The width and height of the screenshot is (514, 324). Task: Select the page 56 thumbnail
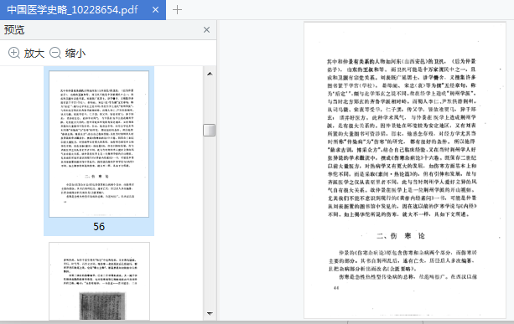(x=99, y=144)
